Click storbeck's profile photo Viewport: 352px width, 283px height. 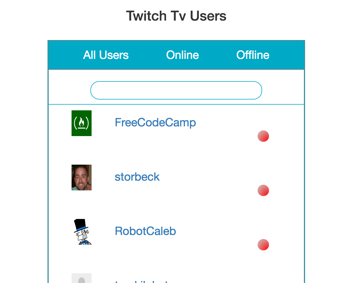(82, 178)
